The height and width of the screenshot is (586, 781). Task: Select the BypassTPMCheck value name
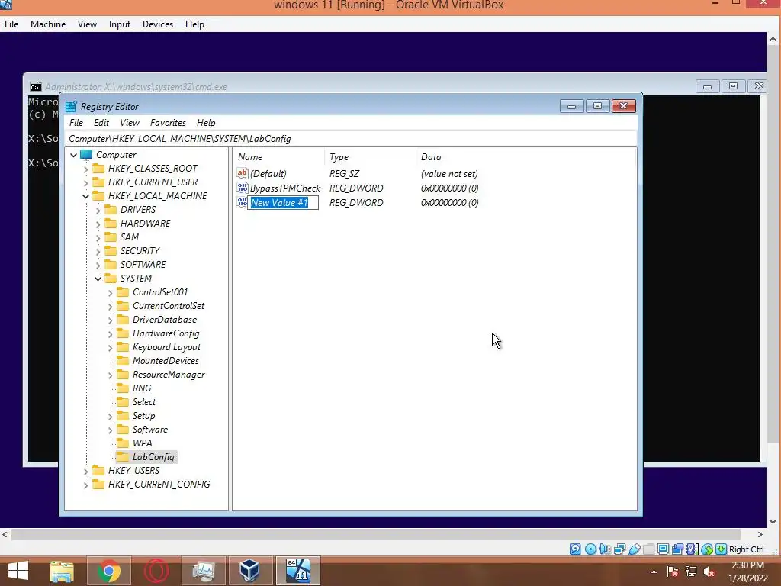[x=285, y=188]
